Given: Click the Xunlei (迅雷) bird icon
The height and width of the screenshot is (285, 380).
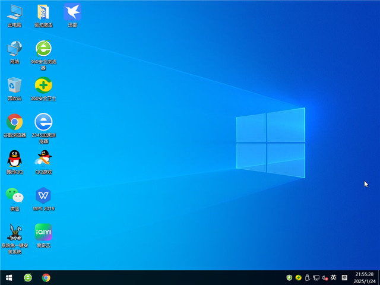Looking at the screenshot, I should pyautogui.click(x=72, y=12).
